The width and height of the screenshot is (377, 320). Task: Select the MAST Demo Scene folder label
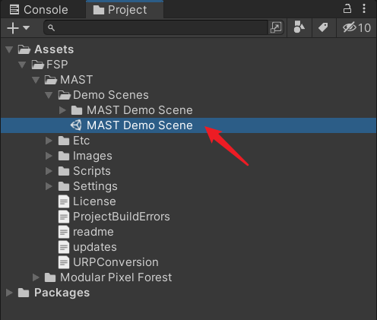point(140,110)
